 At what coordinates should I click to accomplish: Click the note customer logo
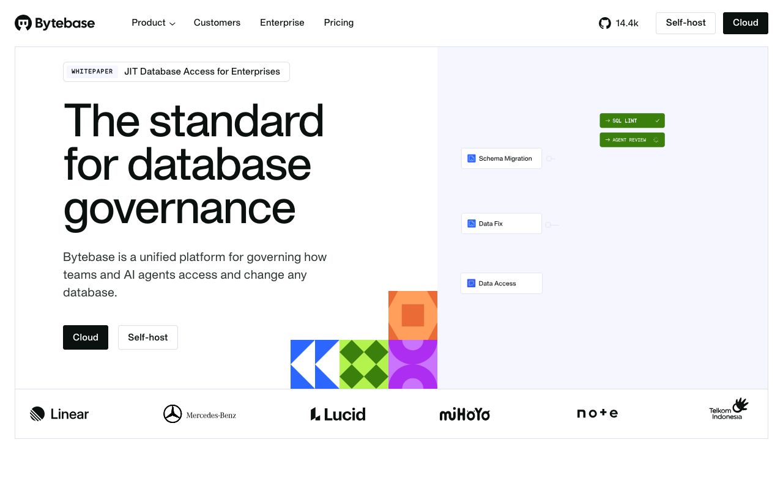[597, 413]
